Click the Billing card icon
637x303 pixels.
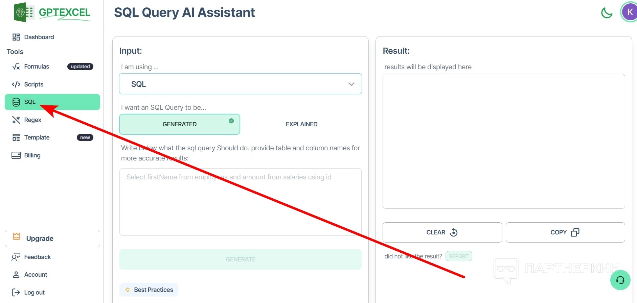tap(16, 155)
